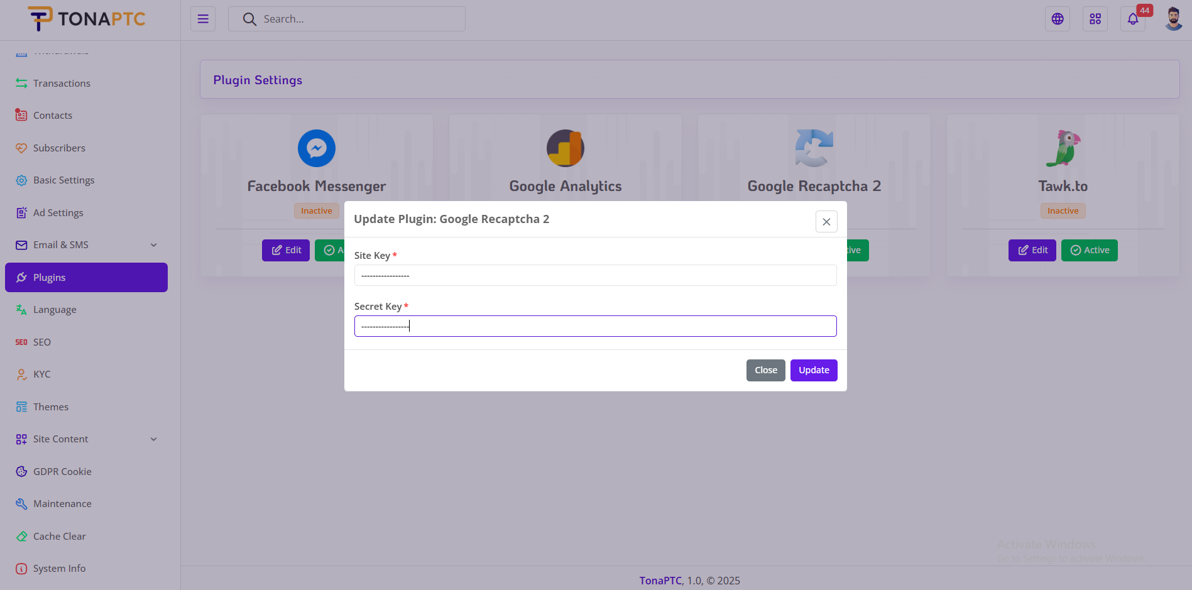The width and height of the screenshot is (1192, 590).
Task: Click the Google Recaptcha 2 logo
Action: pyautogui.click(x=814, y=148)
